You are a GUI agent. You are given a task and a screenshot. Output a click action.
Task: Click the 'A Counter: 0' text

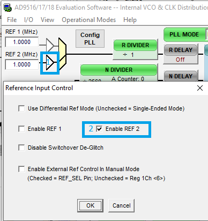pos(128,79)
